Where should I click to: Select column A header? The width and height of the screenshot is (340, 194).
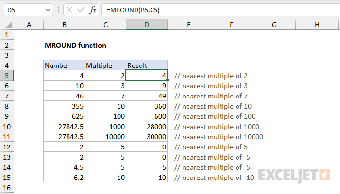point(29,25)
